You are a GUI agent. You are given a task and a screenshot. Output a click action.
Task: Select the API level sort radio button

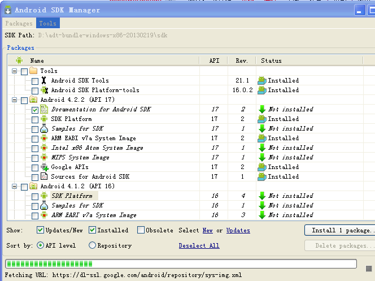[x=40, y=245]
